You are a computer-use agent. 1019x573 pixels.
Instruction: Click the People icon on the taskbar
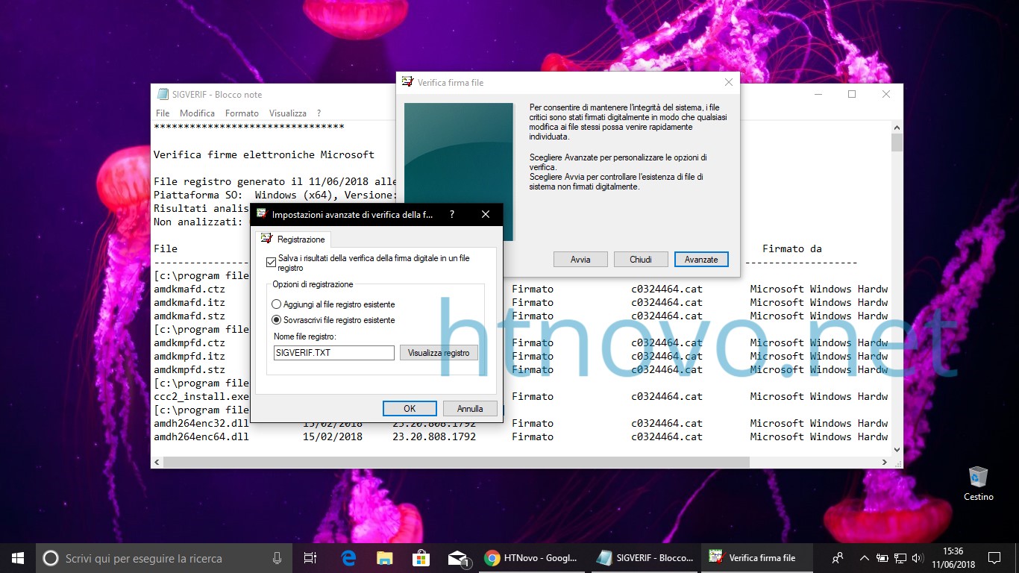(x=837, y=557)
